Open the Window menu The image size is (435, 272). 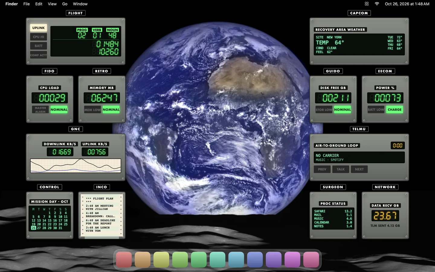(80, 4)
